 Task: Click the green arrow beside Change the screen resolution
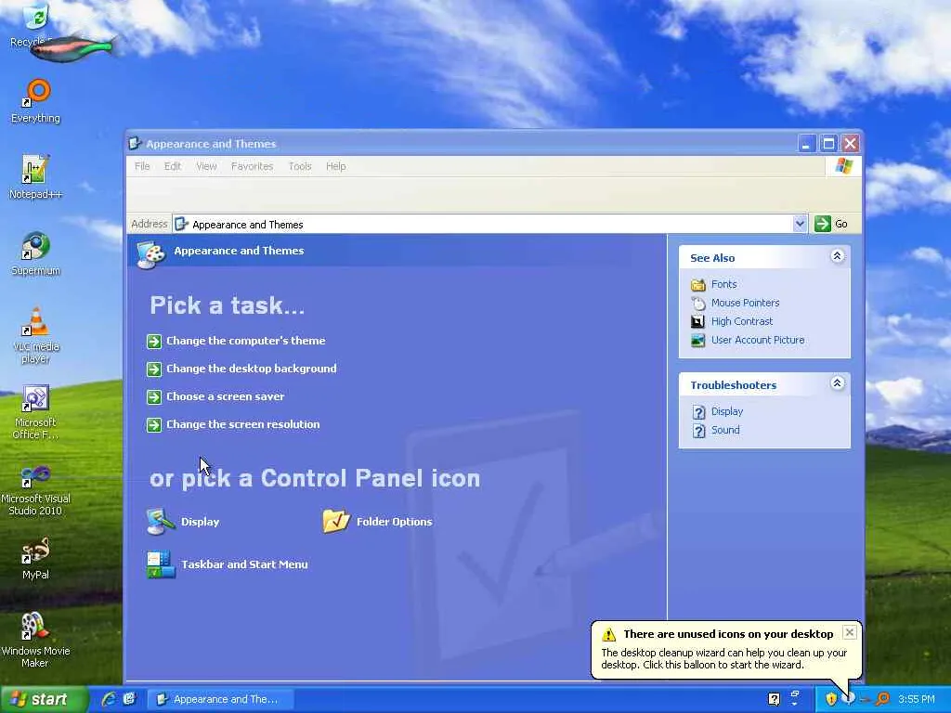pyautogui.click(x=154, y=425)
